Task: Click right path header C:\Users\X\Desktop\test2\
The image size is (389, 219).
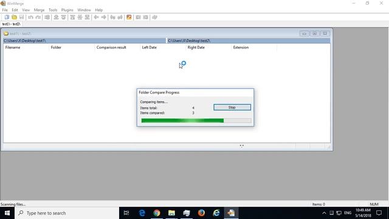Action: click(x=249, y=41)
